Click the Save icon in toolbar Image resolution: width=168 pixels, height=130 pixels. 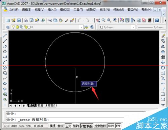19,20
